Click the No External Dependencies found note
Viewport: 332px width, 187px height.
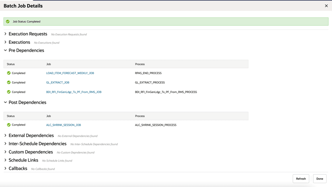[x=78, y=136]
